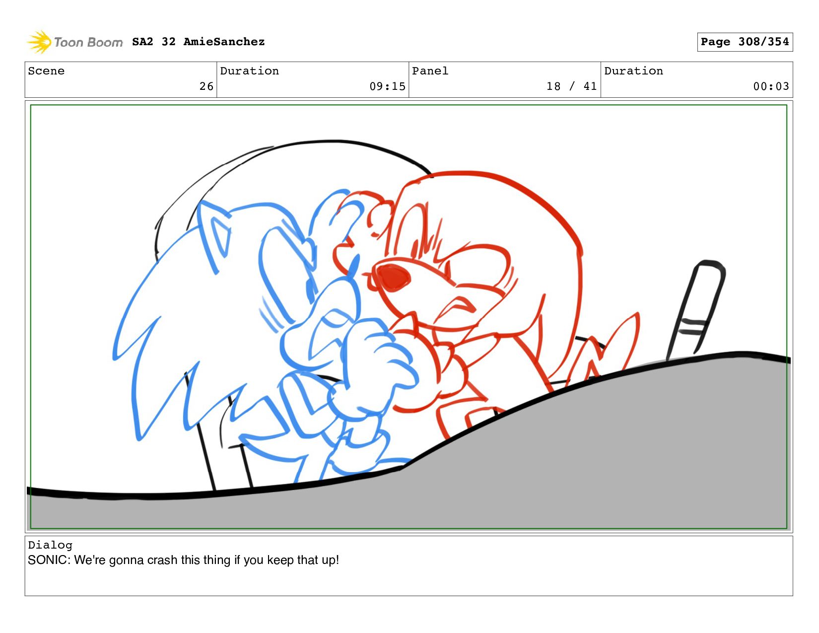The height and width of the screenshot is (633, 819).
Task: Click the Dialog label
Action: pyautogui.click(x=50, y=545)
